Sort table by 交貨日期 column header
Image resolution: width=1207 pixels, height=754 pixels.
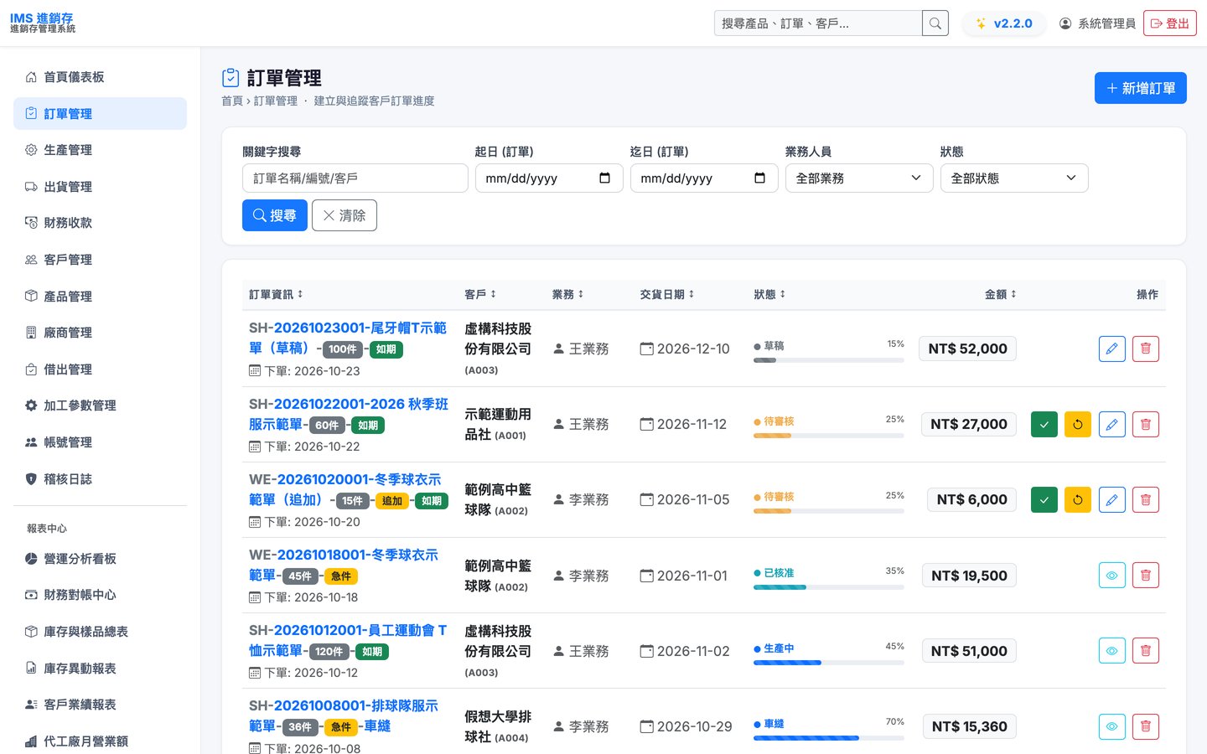(x=667, y=294)
